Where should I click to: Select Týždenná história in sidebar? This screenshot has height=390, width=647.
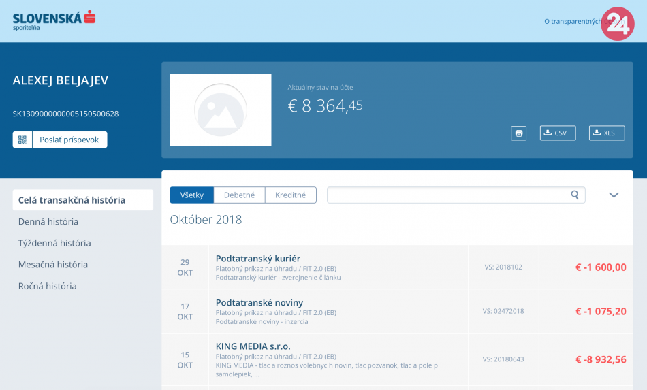(54, 243)
